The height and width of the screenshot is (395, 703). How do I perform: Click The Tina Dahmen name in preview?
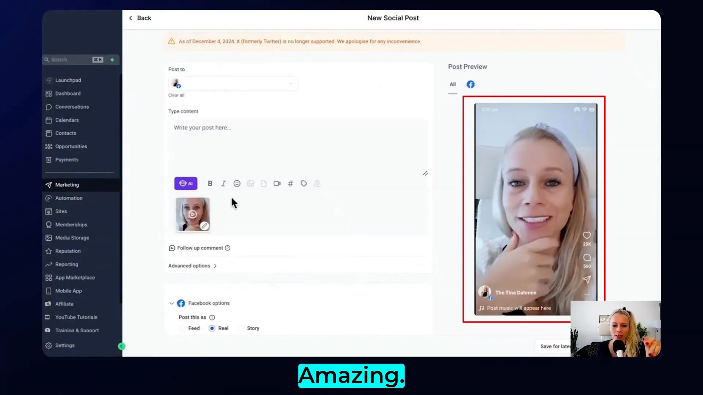click(516, 293)
